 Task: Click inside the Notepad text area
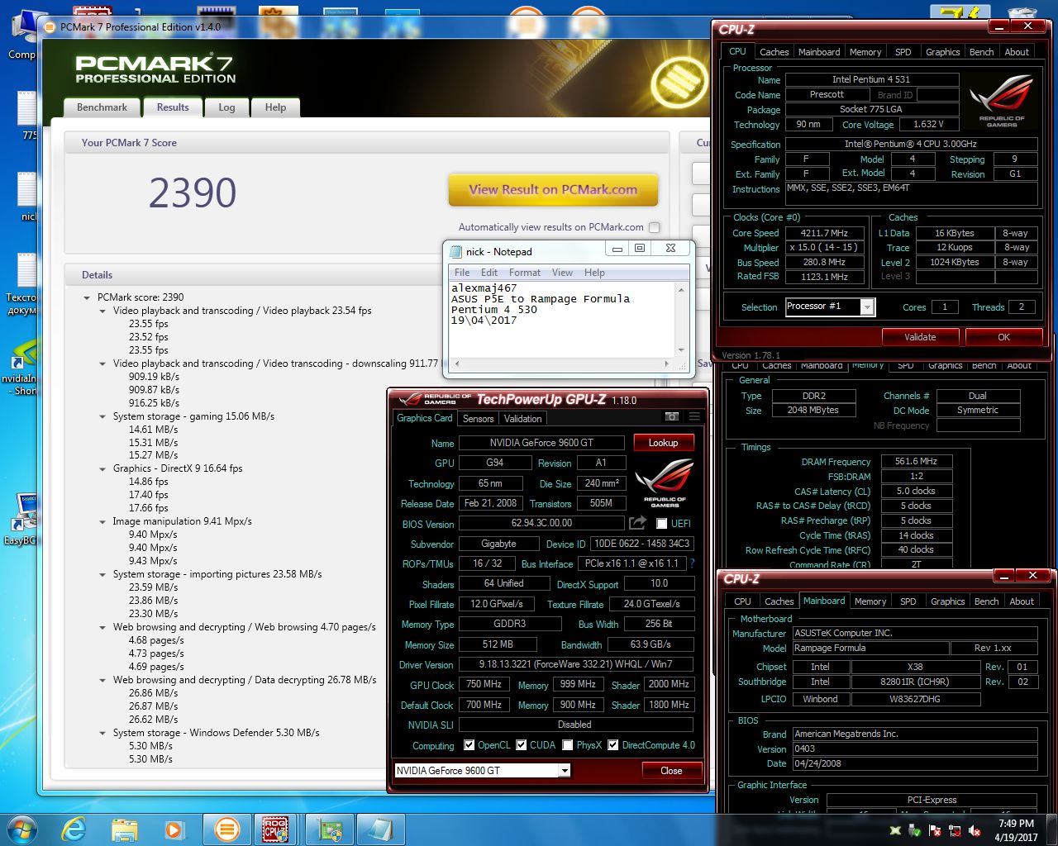[x=562, y=319]
